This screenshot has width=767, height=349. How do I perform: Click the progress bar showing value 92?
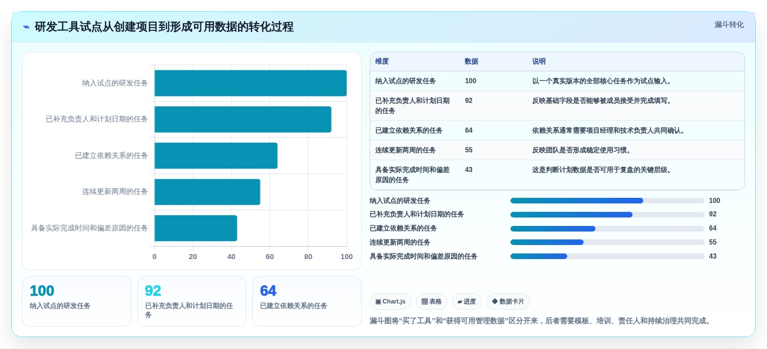click(607, 215)
